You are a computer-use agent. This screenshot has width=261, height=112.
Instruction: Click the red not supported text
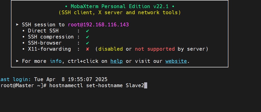coord(155,49)
